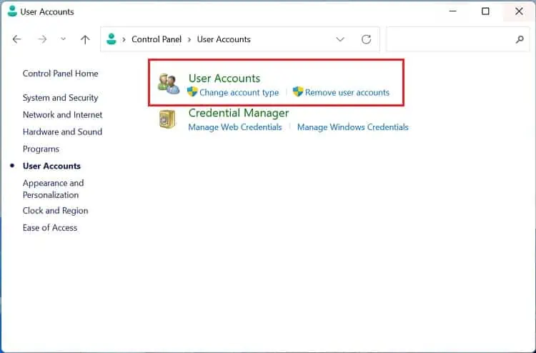Click shield icon beside Remove user accounts

[x=298, y=91]
